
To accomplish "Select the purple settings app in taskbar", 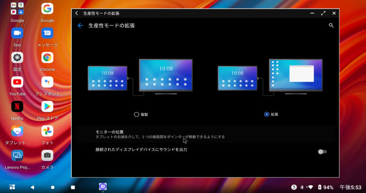I will click(102, 187).
